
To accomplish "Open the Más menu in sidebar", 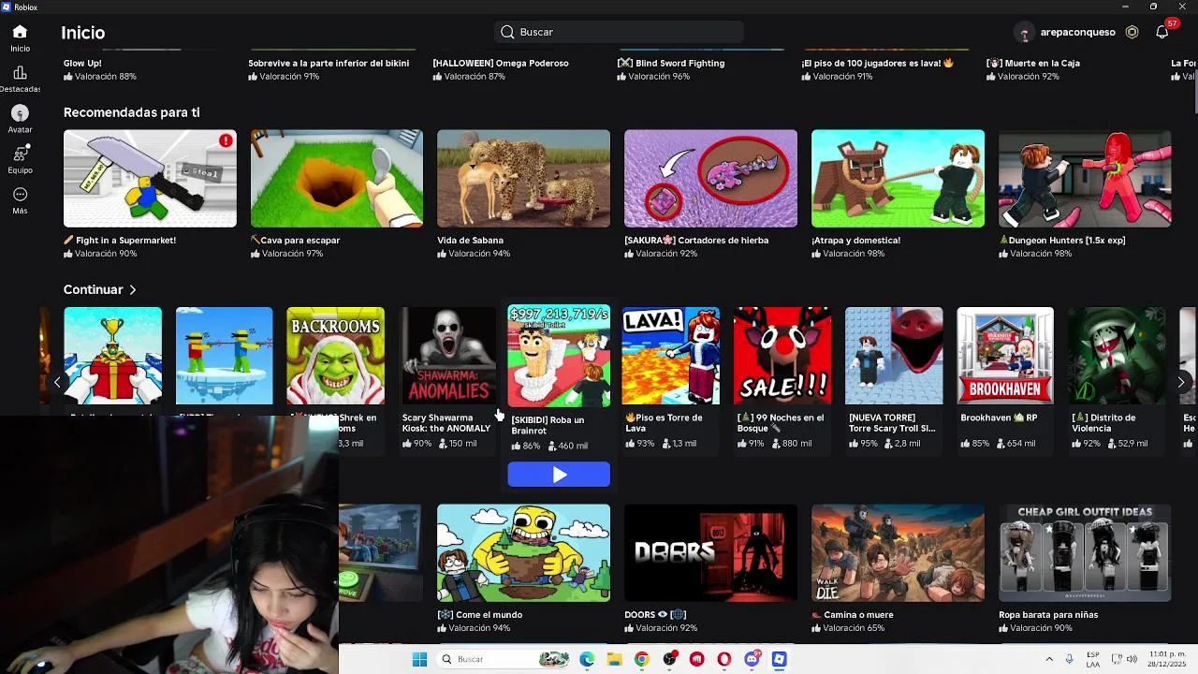I will [x=20, y=195].
